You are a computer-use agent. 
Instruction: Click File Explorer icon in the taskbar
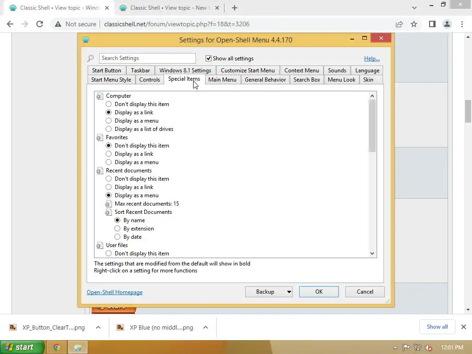pos(77,348)
